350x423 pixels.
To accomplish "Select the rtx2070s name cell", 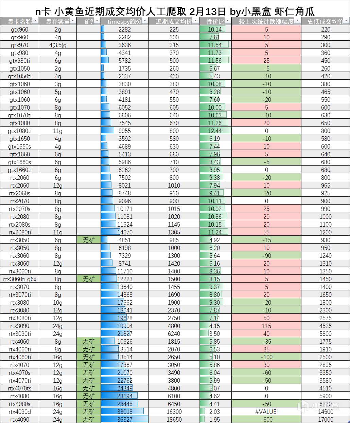I will tap(19, 209).
